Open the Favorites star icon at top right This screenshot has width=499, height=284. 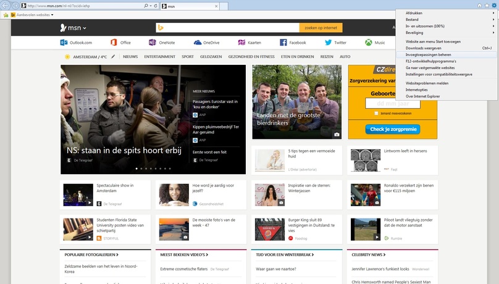pyautogui.click(x=487, y=6)
